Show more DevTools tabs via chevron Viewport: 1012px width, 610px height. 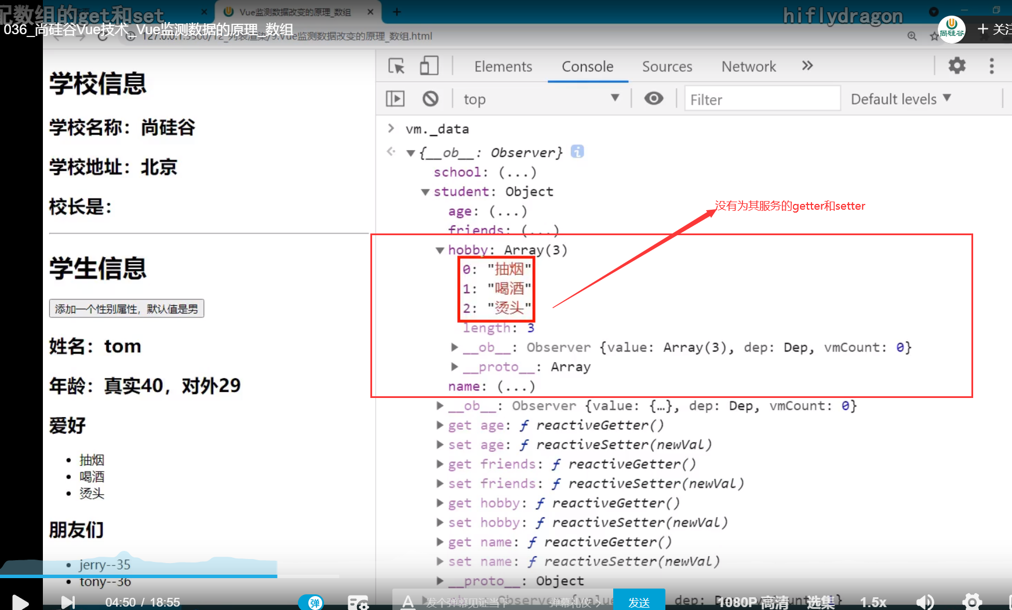pyautogui.click(x=807, y=65)
